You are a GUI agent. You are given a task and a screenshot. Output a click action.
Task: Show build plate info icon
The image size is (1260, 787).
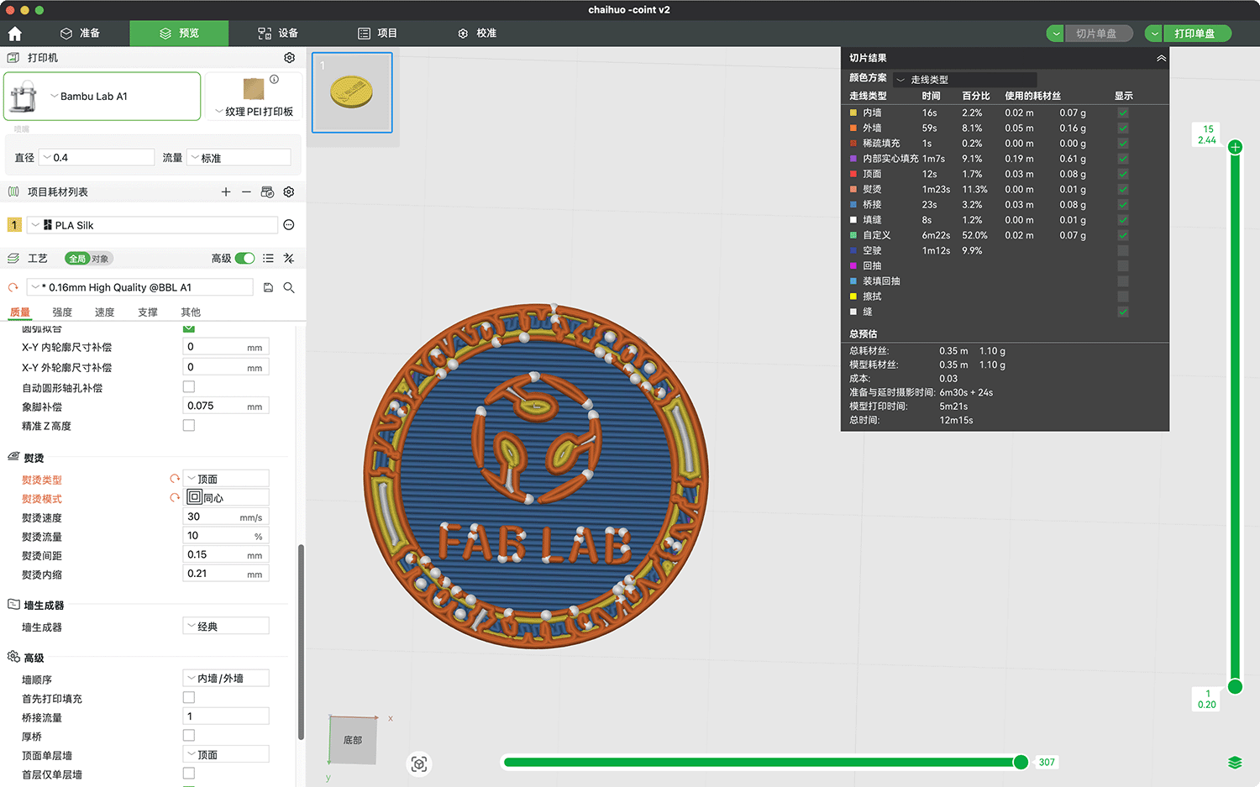click(274, 79)
